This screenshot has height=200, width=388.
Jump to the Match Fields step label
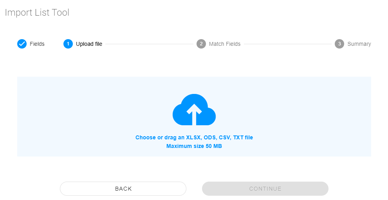coord(225,44)
